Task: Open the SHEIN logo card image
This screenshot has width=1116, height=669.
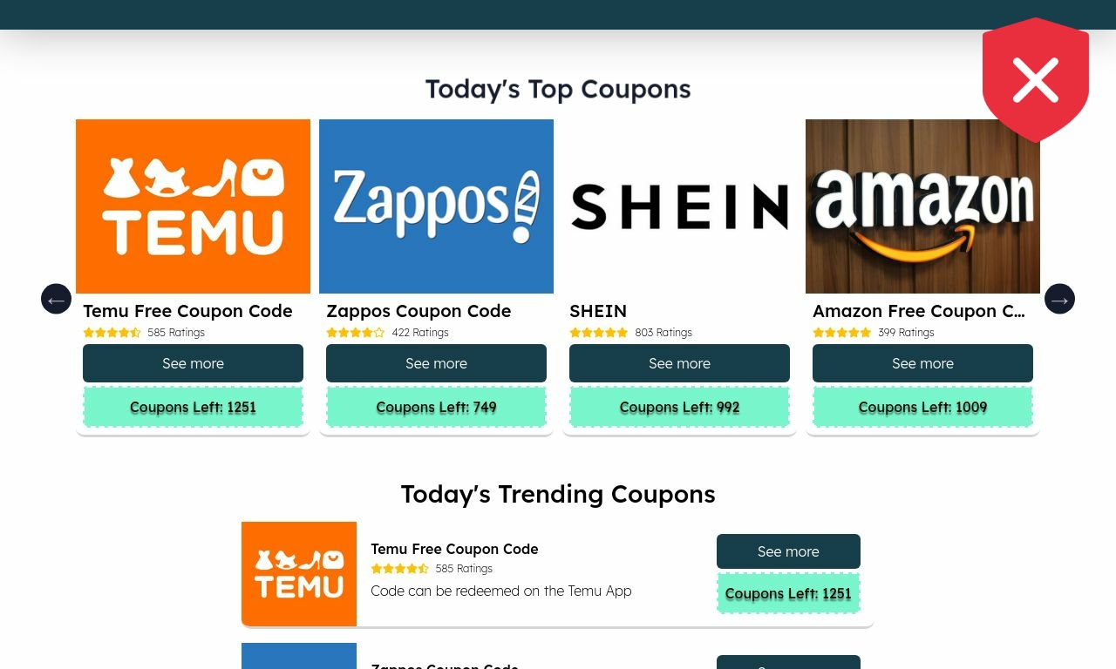Action: pyautogui.click(x=679, y=206)
